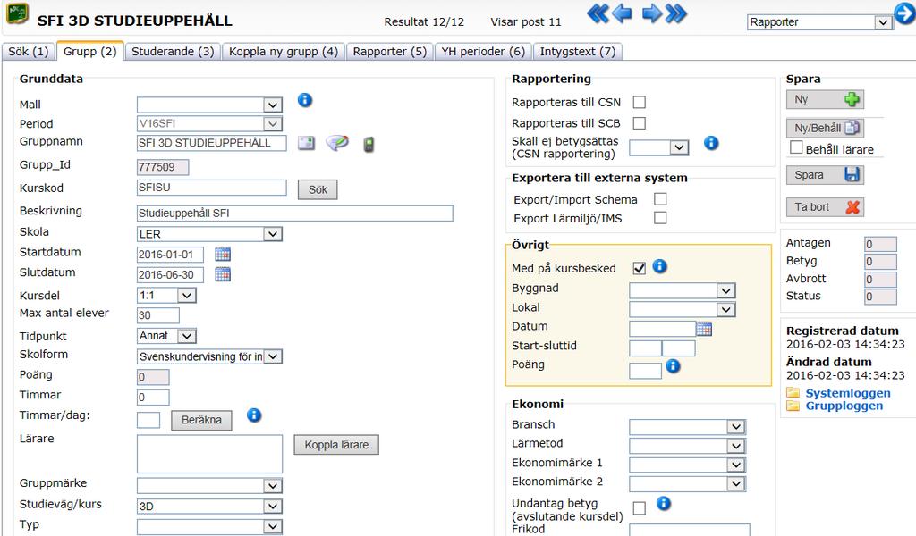Open the Lokal dropdown
Image resolution: width=916 pixels, height=536 pixels.
coord(683,310)
